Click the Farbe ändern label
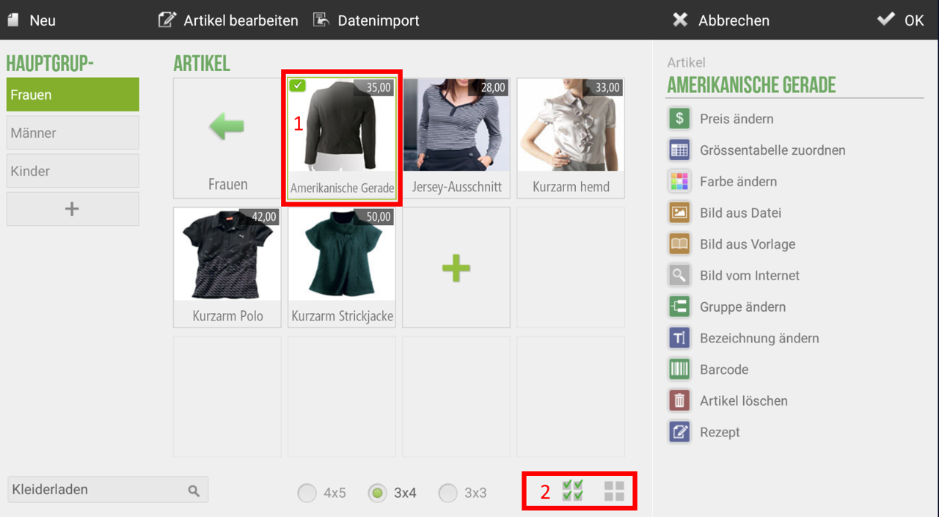This screenshot has height=517, width=939. (738, 181)
